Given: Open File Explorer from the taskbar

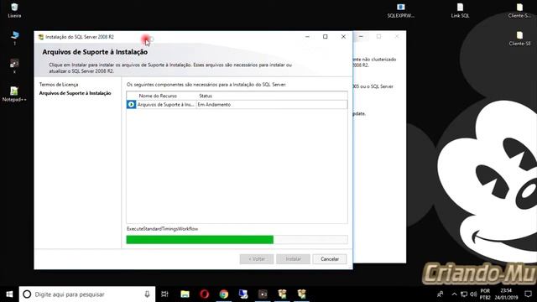Looking at the screenshot, I should coord(185,294).
